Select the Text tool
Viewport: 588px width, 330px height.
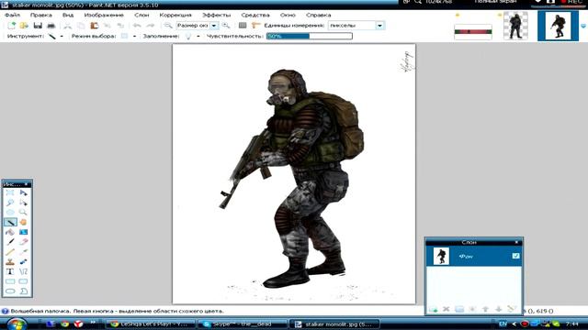10,271
